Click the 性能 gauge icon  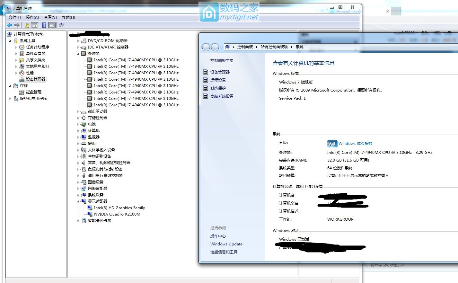(22, 73)
